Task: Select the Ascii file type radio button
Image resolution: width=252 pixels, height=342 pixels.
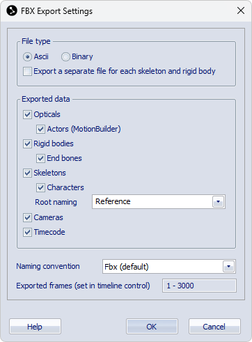Action: 27,56
